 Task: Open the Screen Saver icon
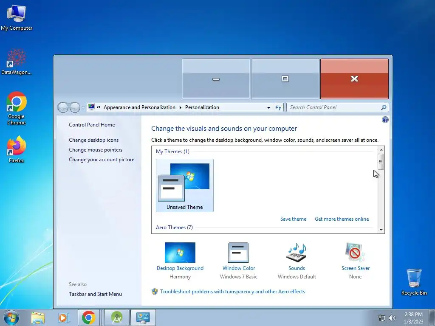pos(355,252)
